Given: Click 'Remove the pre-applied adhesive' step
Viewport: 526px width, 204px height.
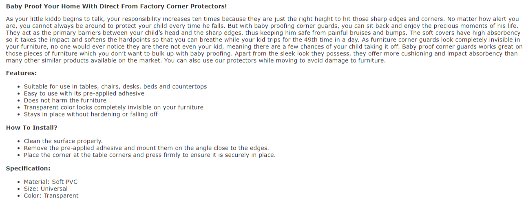Looking at the screenshot, I should tap(146, 148).
